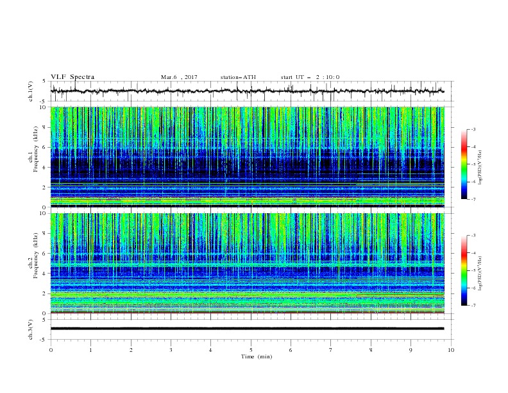Image resolution: width=508 pixels, height=393 pixels.
Task: Click the time axis tick label "2"
Action: [x=131, y=350]
